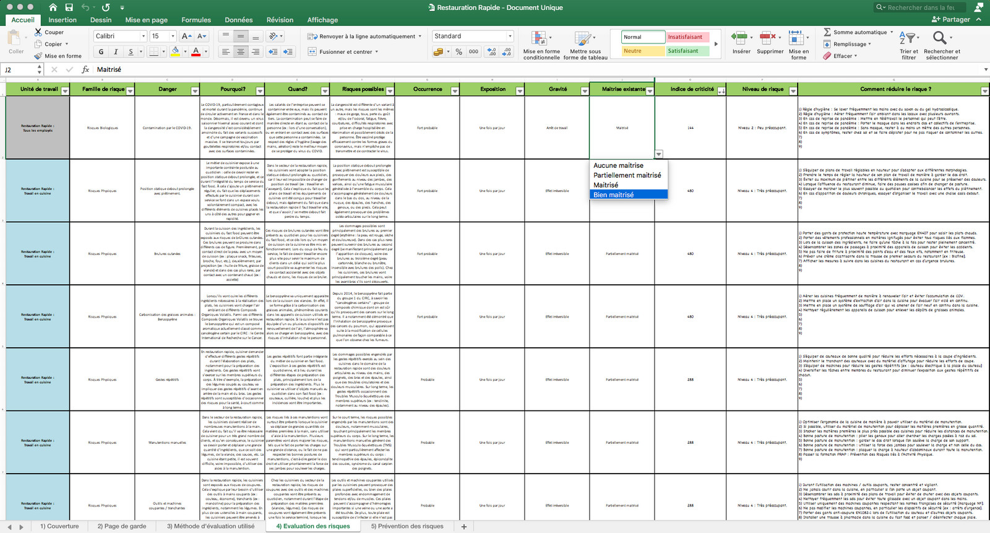Open the Prévention des risques sheet tab

407,526
